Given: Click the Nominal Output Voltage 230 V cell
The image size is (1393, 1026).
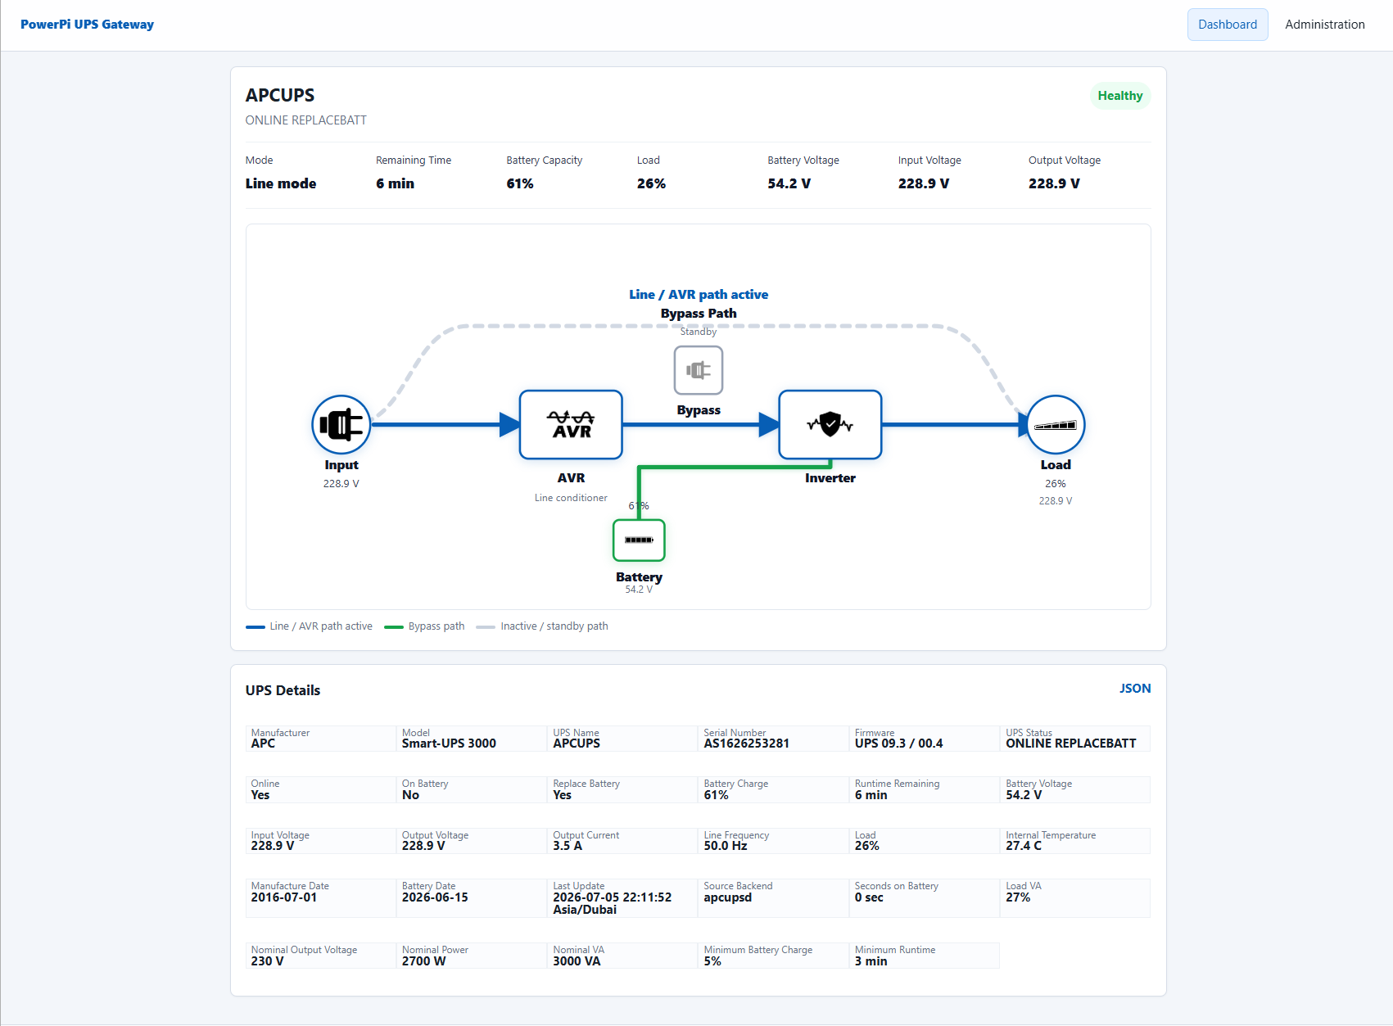Looking at the screenshot, I should click(321, 956).
